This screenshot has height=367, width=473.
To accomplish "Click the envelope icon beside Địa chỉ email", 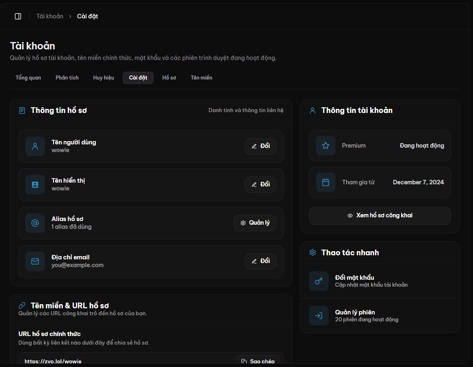I will click(x=35, y=261).
